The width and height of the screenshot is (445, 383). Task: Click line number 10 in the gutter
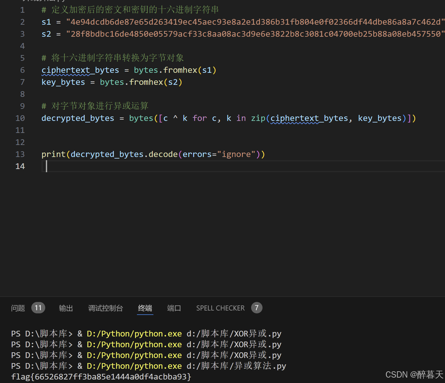coord(20,118)
